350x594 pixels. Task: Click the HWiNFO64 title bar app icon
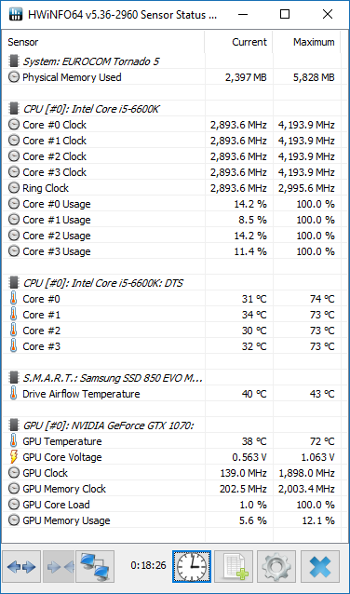coord(15,14)
